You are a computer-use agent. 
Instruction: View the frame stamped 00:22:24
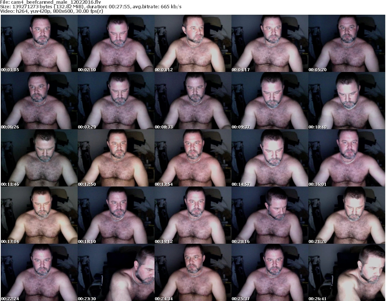point(39,272)
